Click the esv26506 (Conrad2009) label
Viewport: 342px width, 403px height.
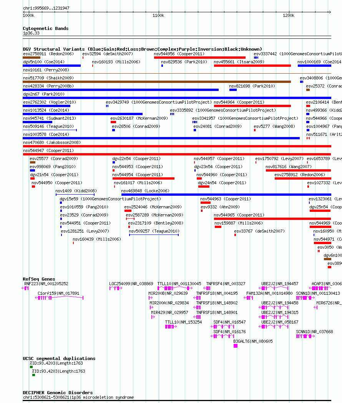pyautogui.click(x=136, y=126)
